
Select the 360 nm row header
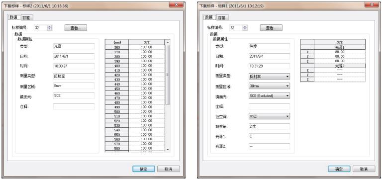pyautogui.click(x=117, y=47)
